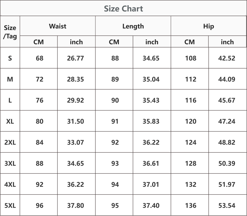The height and width of the screenshot is (216, 247).
Task: Select the Hip column header
Action: pos(209,26)
